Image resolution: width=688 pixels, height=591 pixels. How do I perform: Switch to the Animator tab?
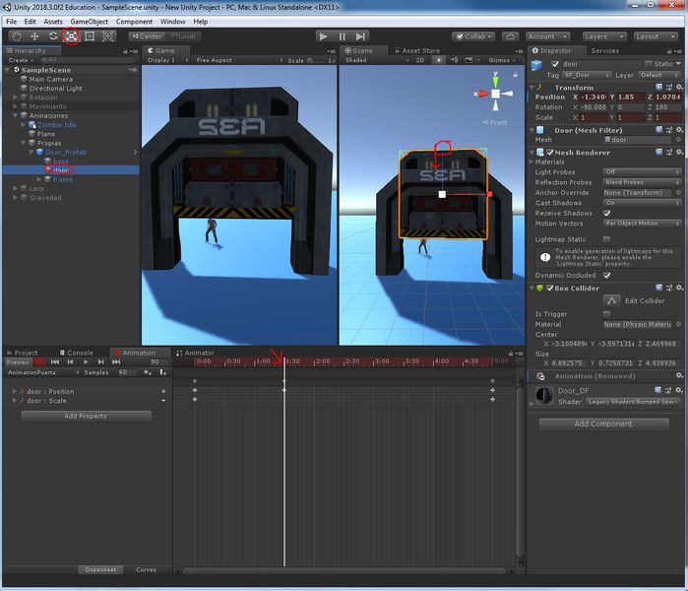[195, 353]
